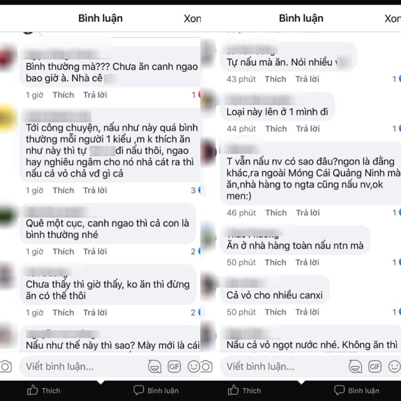The height and width of the screenshot is (401, 401).
Task: Open emoji picker in left comment box
Action: coord(194,366)
